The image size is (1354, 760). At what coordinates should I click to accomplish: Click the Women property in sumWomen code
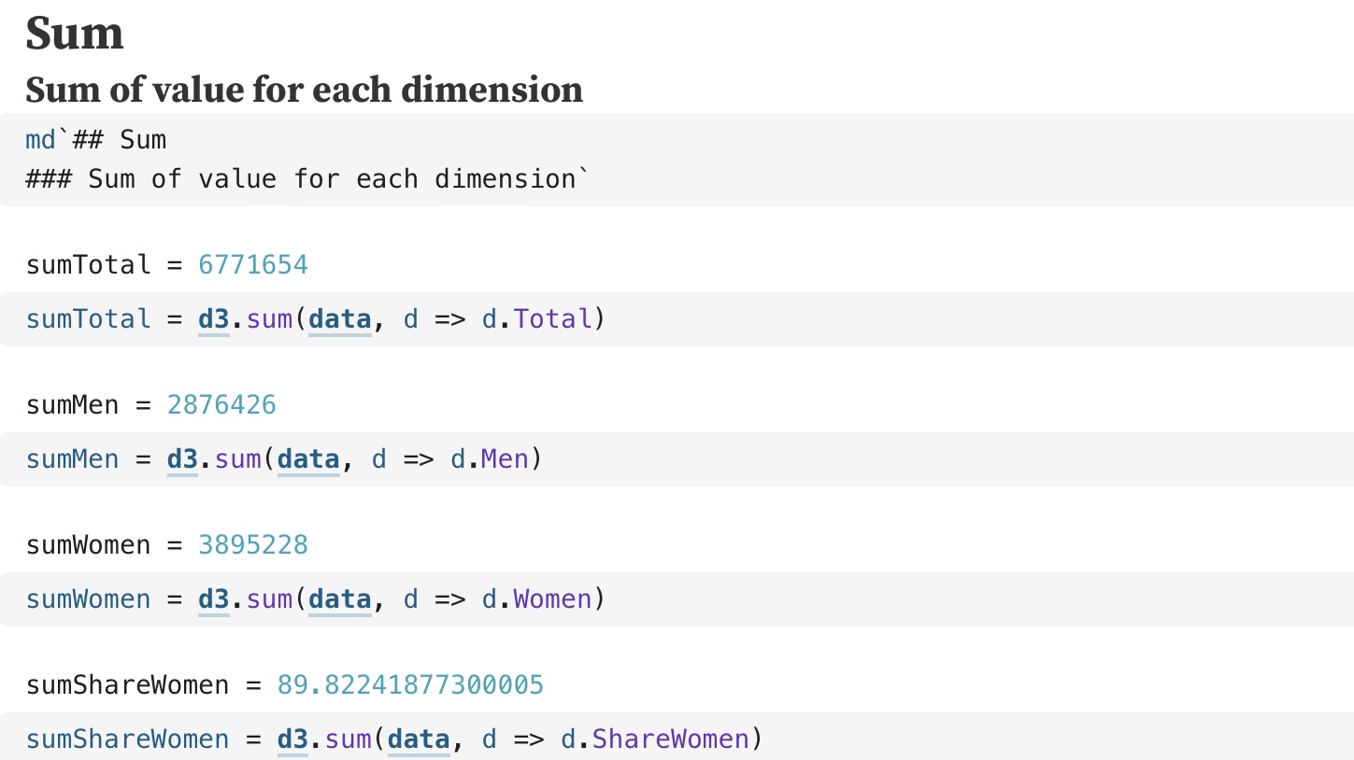tap(553, 599)
